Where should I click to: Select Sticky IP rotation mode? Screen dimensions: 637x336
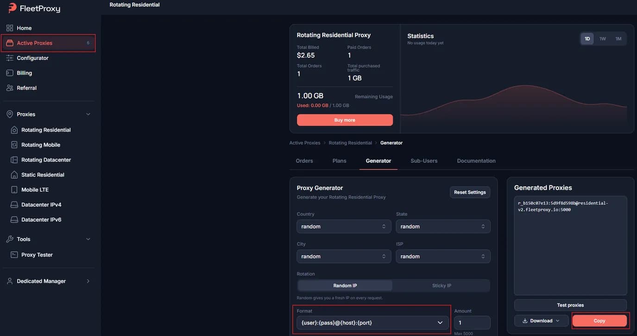(x=441, y=285)
